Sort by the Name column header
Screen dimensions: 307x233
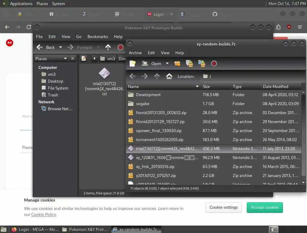coord(163,87)
